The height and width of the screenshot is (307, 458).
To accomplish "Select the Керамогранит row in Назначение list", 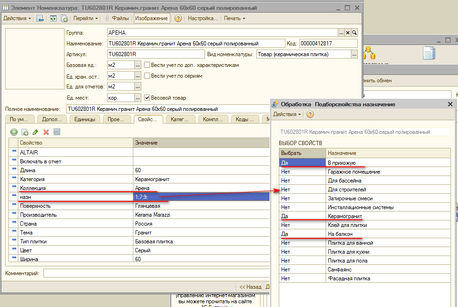I will (x=345, y=216).
